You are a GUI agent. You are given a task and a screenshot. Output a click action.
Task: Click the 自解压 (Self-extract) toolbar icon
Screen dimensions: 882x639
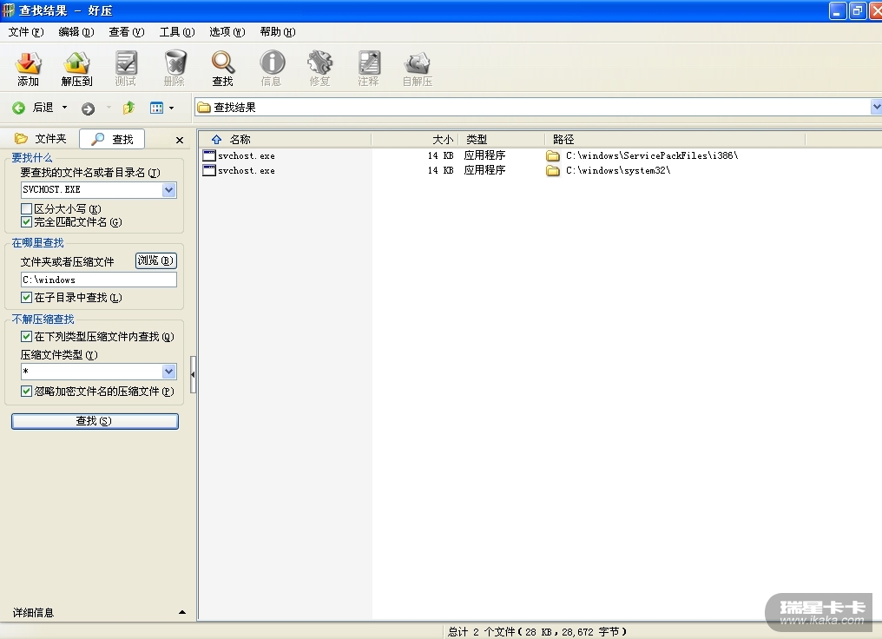tap(418, 69)
